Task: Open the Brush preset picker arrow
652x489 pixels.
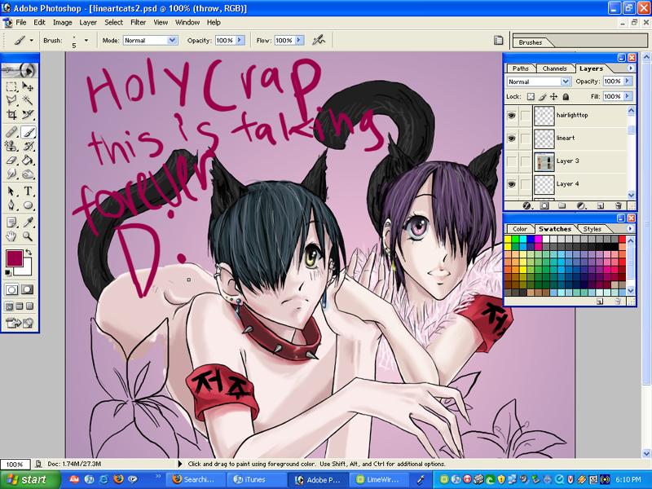Action: tap(86, 40)
